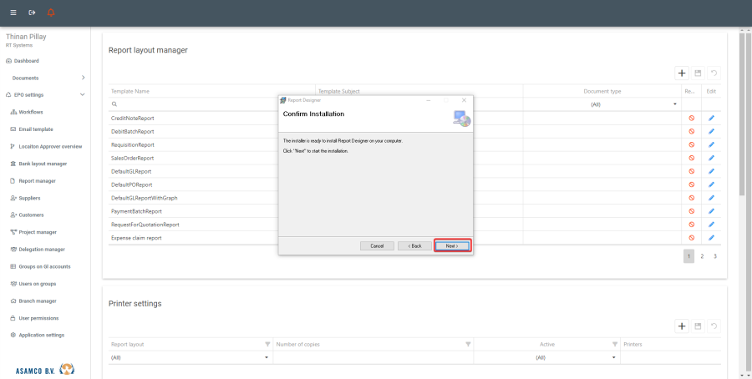The image size is (752, 379).
Task: Add printer setting with plus icon
Action: [682, 326]
